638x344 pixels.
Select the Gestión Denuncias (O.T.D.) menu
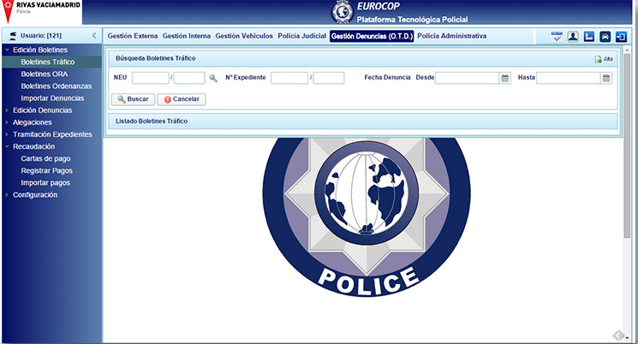tap(372, 36)
